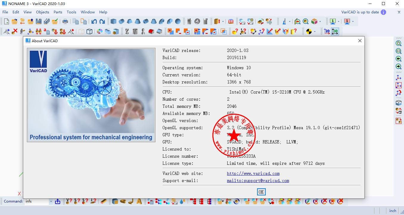404x215 pixels.
Task: Open the colors palette icon
Action: click(x=100, y=31)
